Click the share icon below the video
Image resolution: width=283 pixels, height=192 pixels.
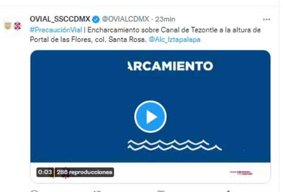click(228, 191)
